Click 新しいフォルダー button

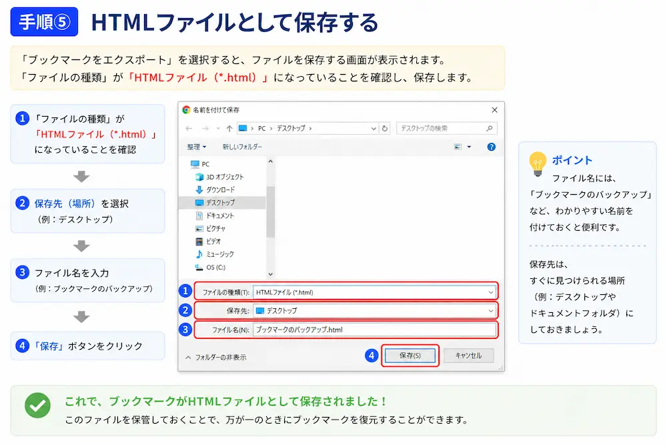[242, 147]
